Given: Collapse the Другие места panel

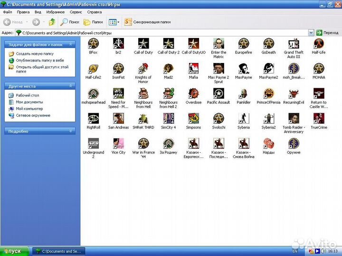Looking at the screenshot, I should click(x=70, y=86).
